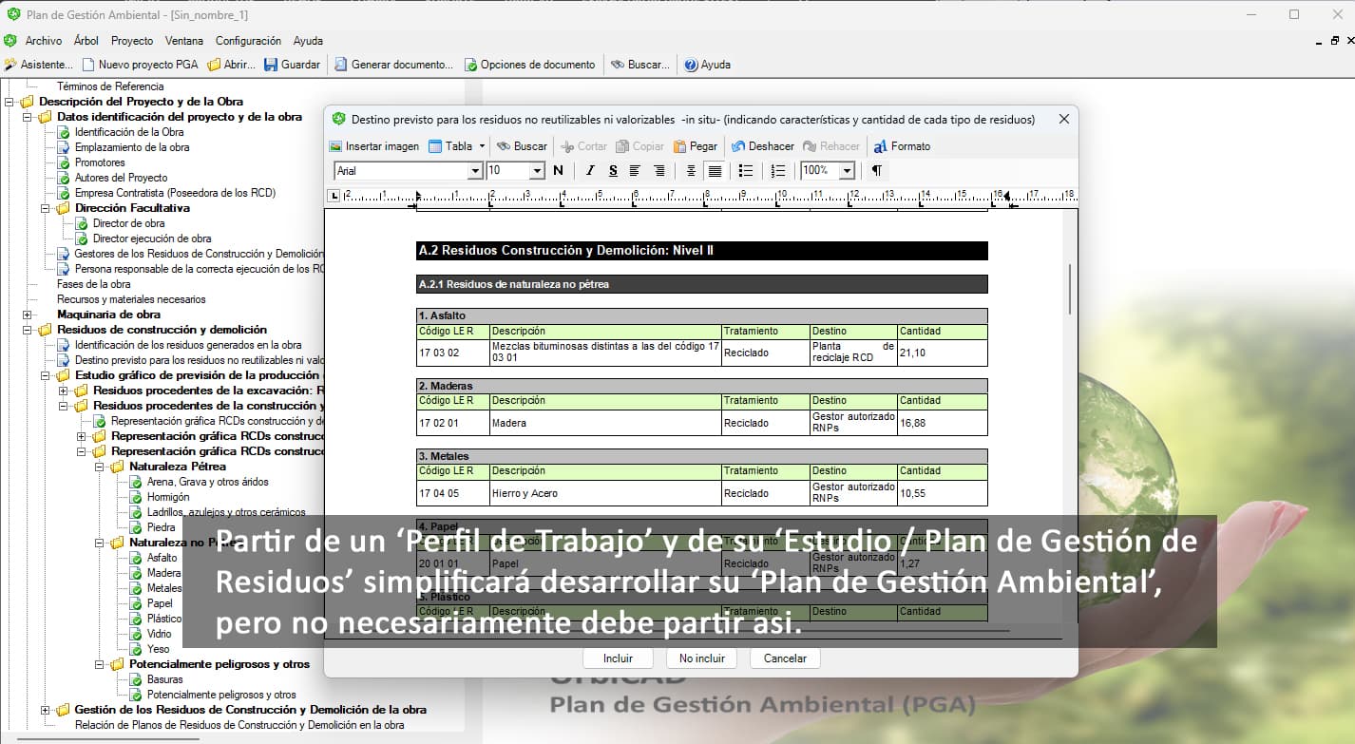The height and width of the screenshot is (744, 1355).
Task: Select Promotores in the tree
Action: (100, 162)
